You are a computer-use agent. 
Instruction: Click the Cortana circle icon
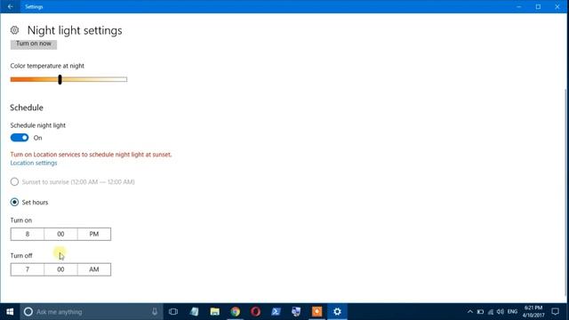coord(28,312)
